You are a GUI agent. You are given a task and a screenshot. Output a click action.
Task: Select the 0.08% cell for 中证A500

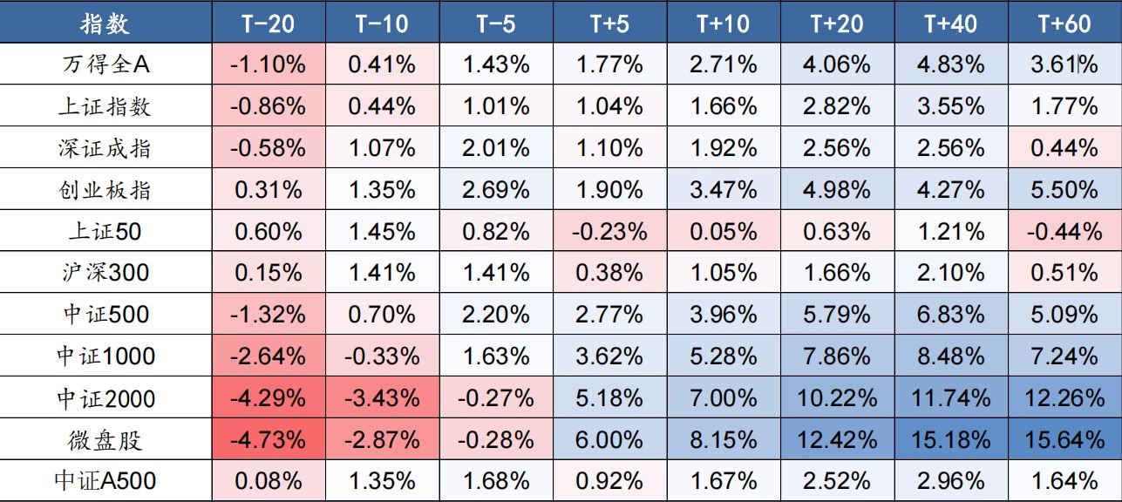[268, 481]
